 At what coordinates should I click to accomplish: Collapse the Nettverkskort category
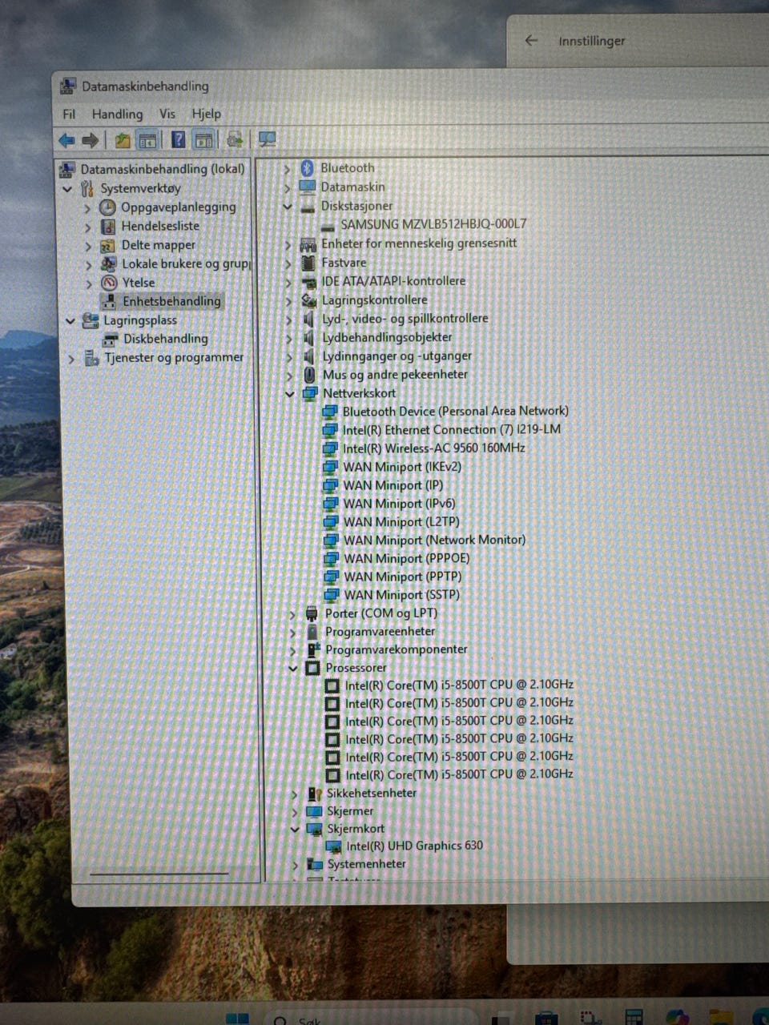[290, 393]
